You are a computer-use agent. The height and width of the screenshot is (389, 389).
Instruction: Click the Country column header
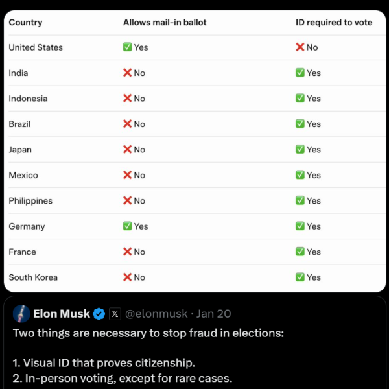pyautogui.click(x=25, y=23)
